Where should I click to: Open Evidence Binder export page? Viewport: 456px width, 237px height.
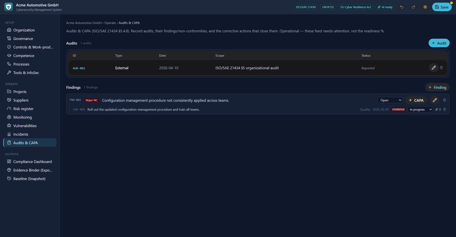(30, 170)
